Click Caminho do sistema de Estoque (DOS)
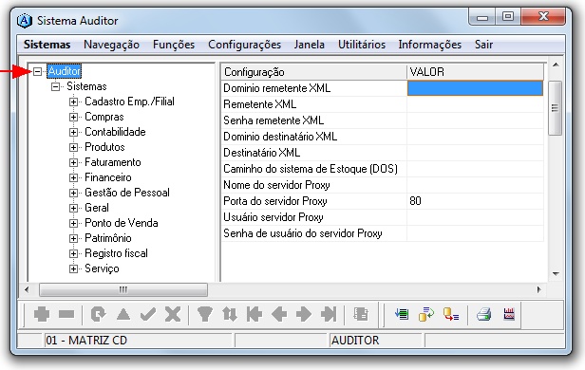 (x=311, y=169)
